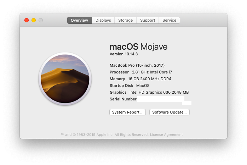Go to the Support tab
This screenshot has width=247, height=165.
(x=148, y=20)
